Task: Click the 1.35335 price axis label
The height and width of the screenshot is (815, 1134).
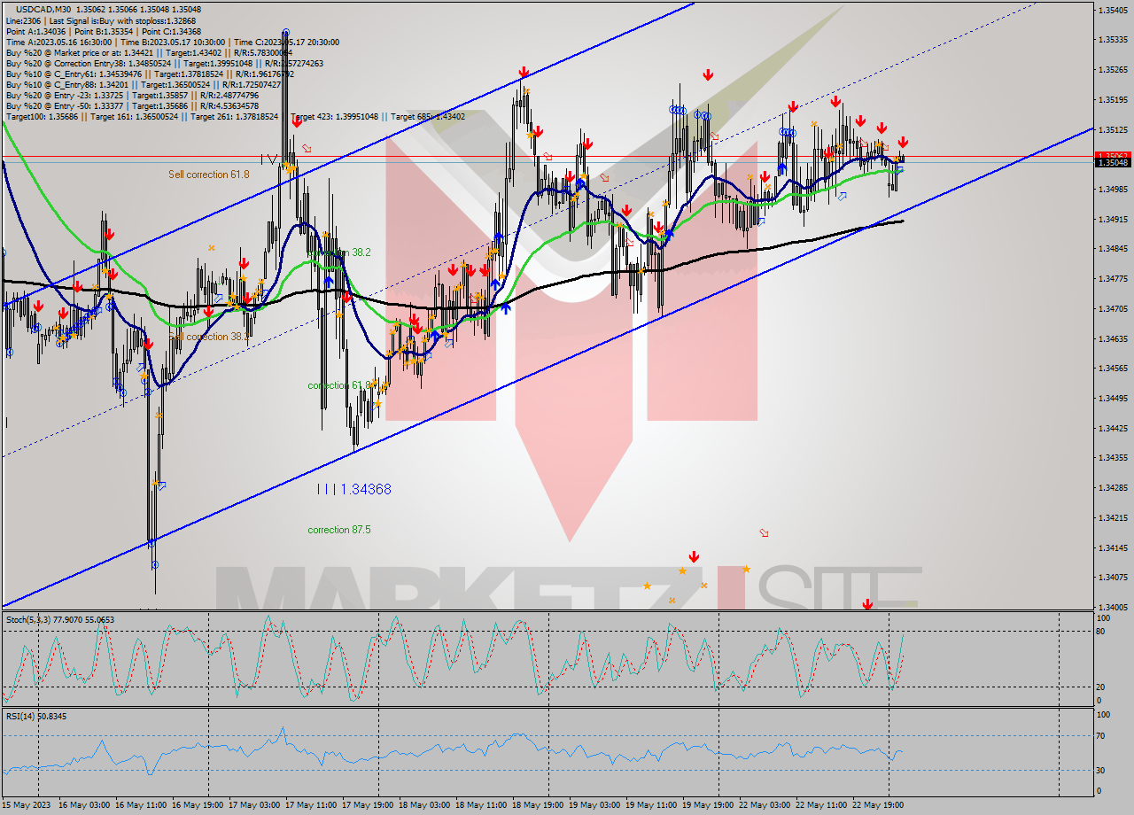Action: [1113, 40]
